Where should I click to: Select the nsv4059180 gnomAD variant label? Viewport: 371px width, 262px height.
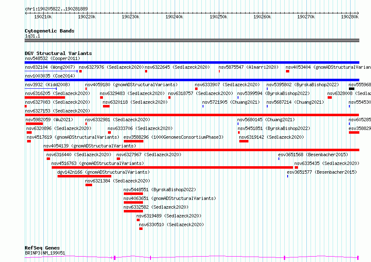[131, 85]
